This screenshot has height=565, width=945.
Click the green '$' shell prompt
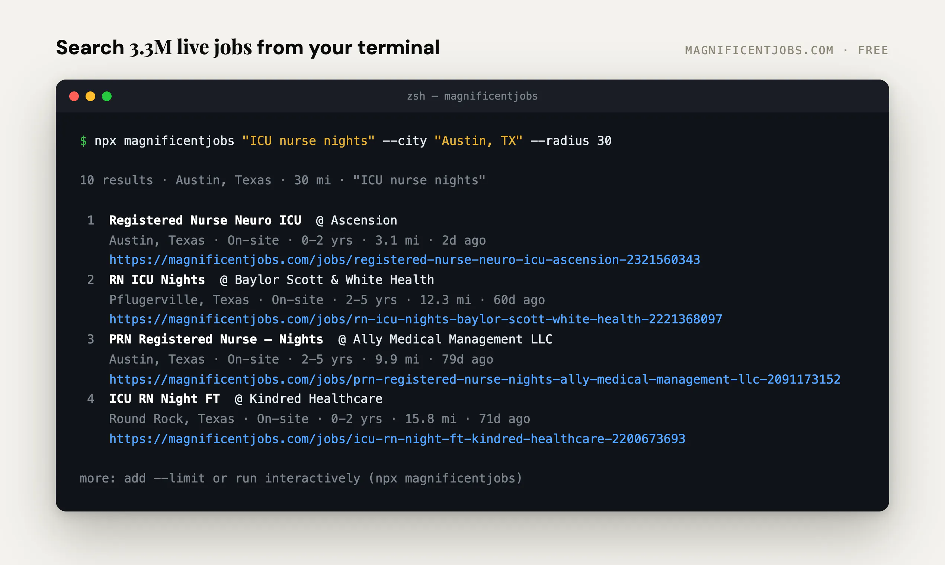(83, 141)
